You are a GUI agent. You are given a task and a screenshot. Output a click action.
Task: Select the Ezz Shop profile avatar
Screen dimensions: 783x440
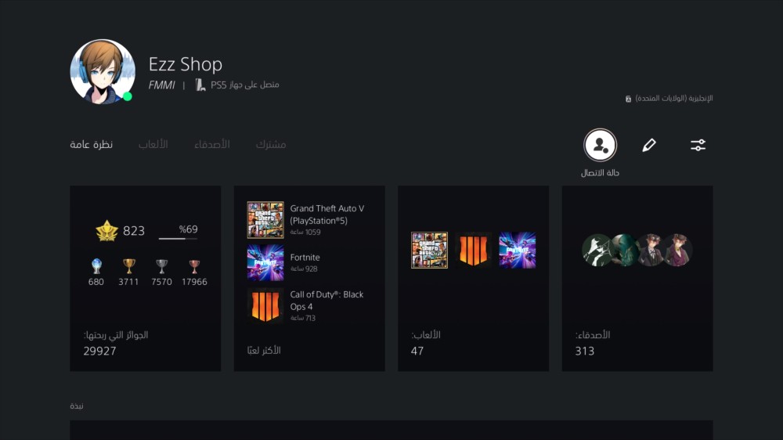[103, 71]
